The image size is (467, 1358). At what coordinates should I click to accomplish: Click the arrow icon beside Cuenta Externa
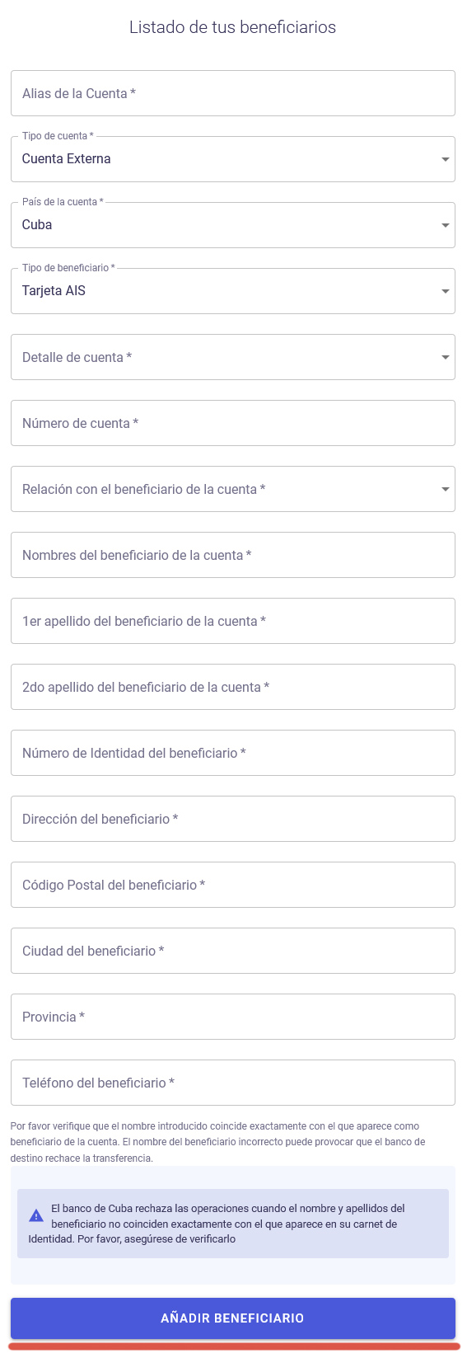[446, 159]
